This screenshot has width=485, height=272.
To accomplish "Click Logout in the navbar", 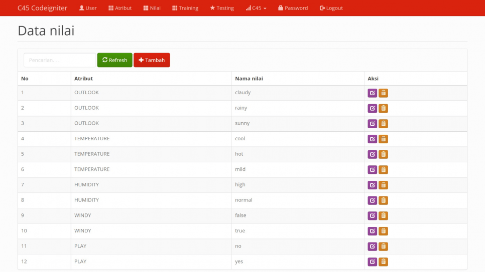I will (x=331, y=8).
